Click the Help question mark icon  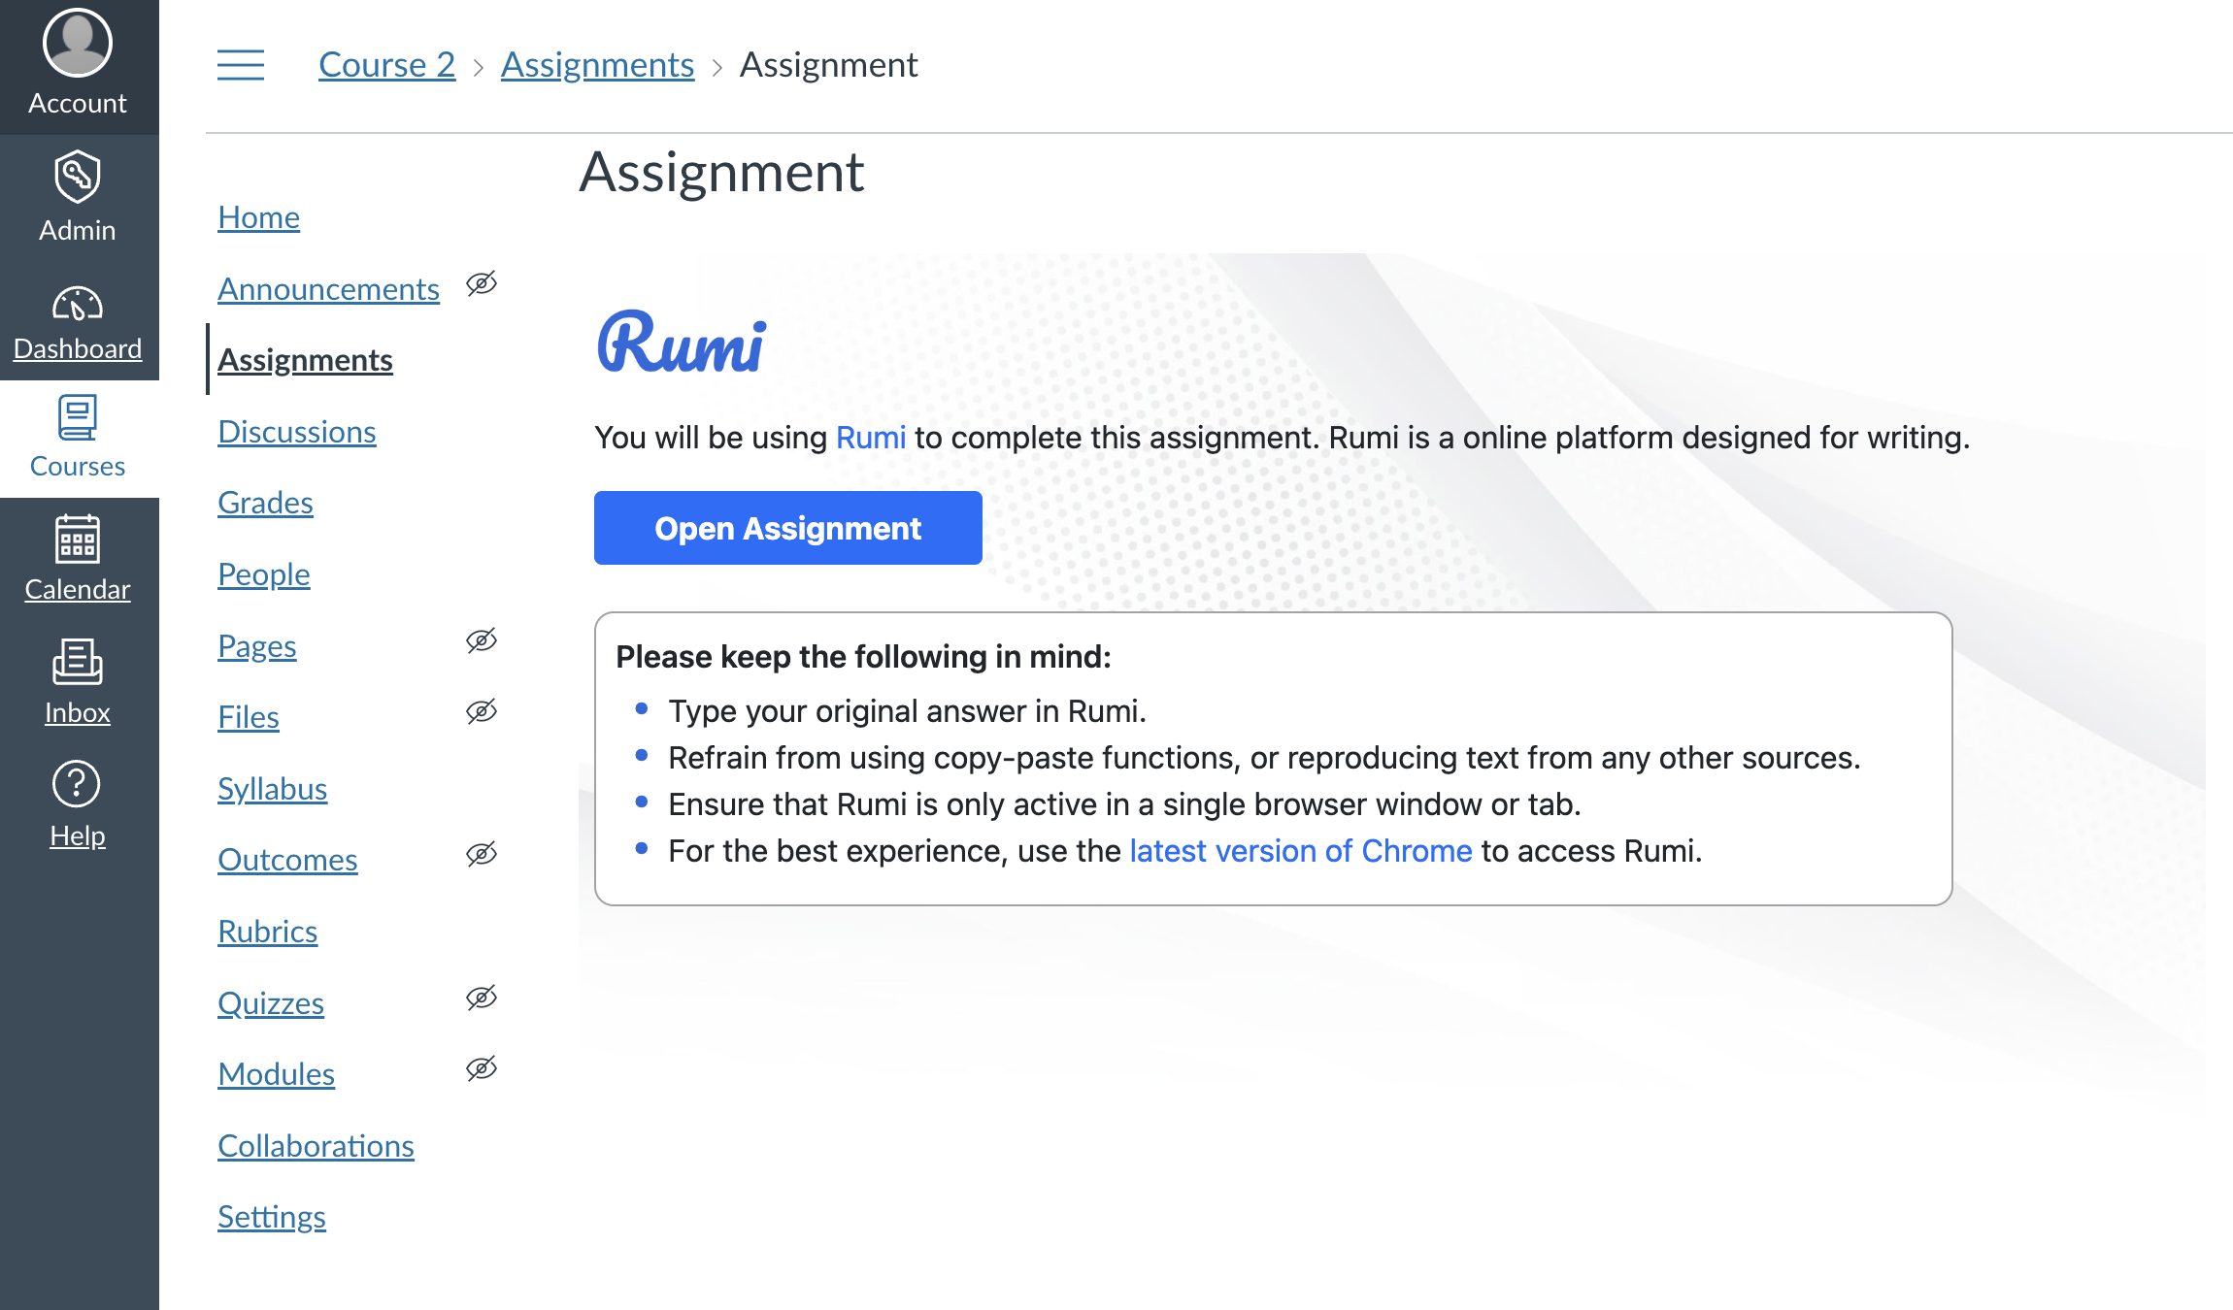click(x=78, y=784)
